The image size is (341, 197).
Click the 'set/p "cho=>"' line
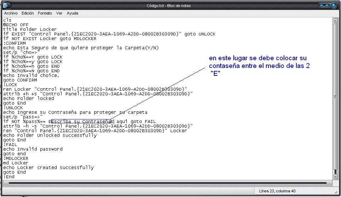click(x=21, y=52)
